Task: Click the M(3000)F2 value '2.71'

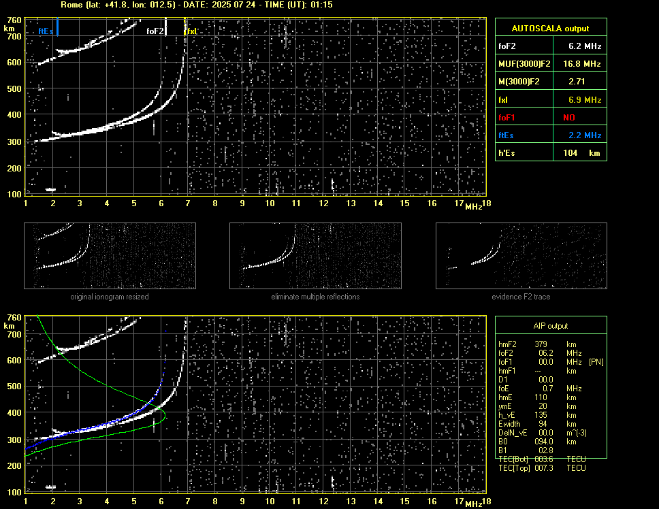Action: click(x=576, y=82)
